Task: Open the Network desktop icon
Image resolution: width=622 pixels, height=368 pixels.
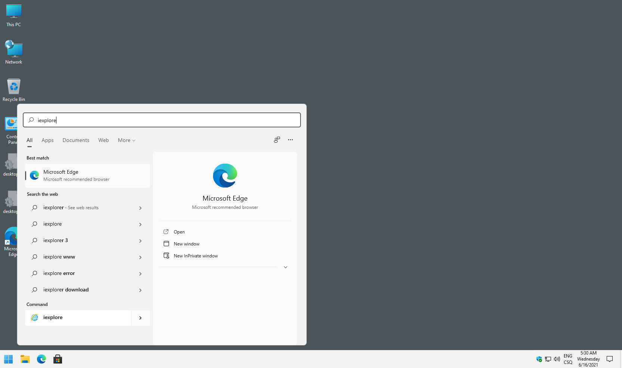Action: pos(14,52)
